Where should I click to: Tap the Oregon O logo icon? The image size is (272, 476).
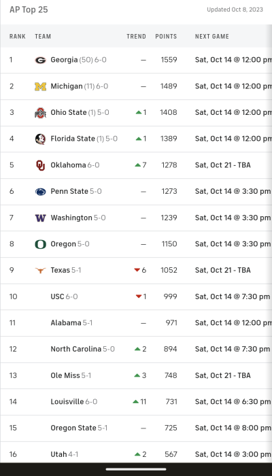tap(40, 244)
